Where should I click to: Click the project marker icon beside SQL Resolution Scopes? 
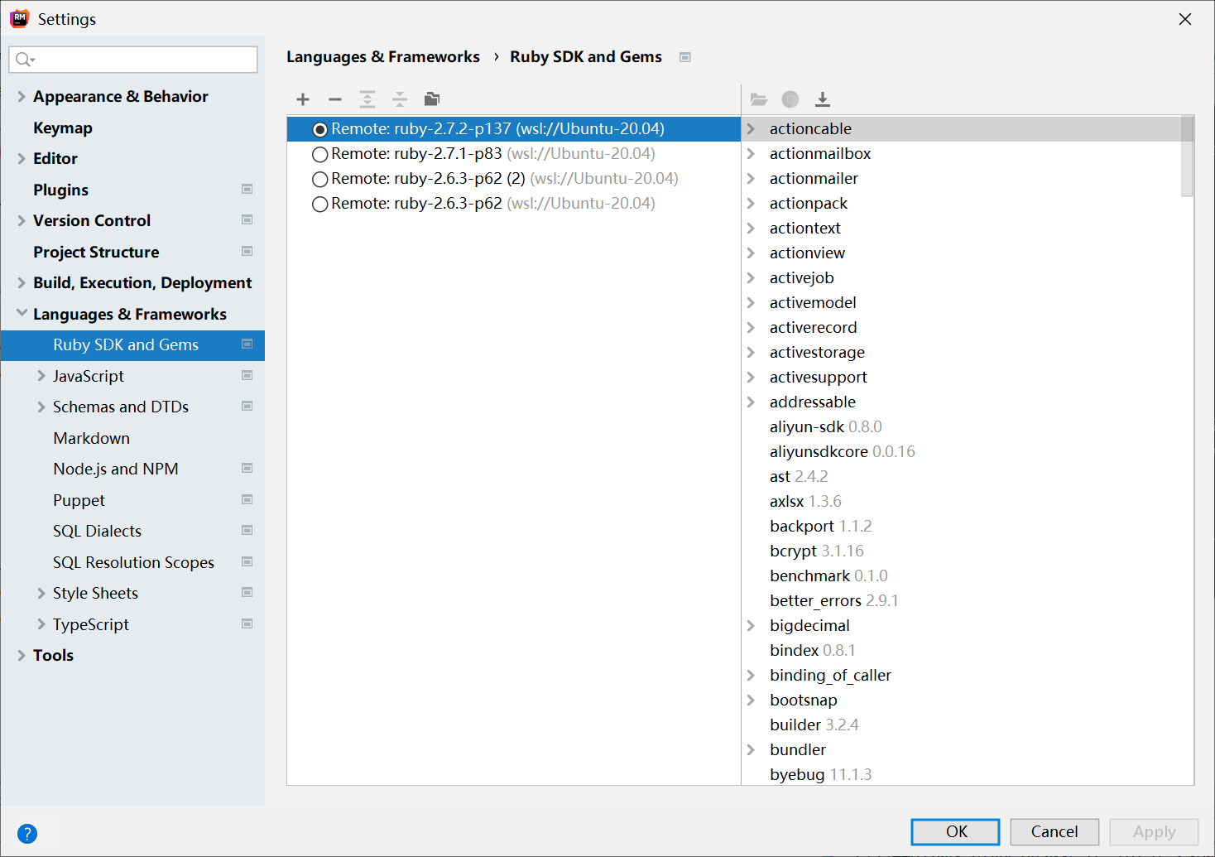click(247, 561)
